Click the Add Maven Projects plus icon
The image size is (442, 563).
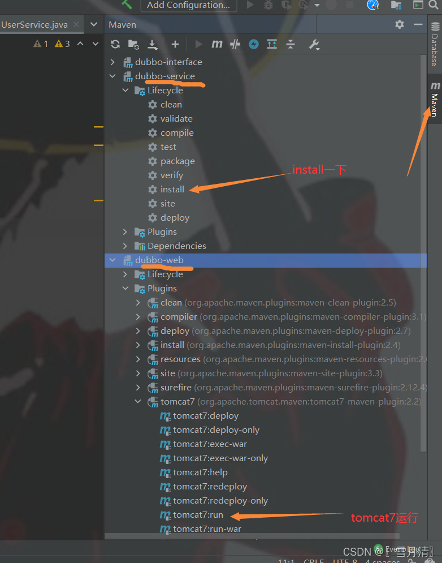coord(175,44)
